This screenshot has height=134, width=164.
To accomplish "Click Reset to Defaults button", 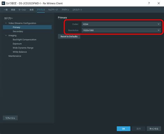I will pos(69,36).
